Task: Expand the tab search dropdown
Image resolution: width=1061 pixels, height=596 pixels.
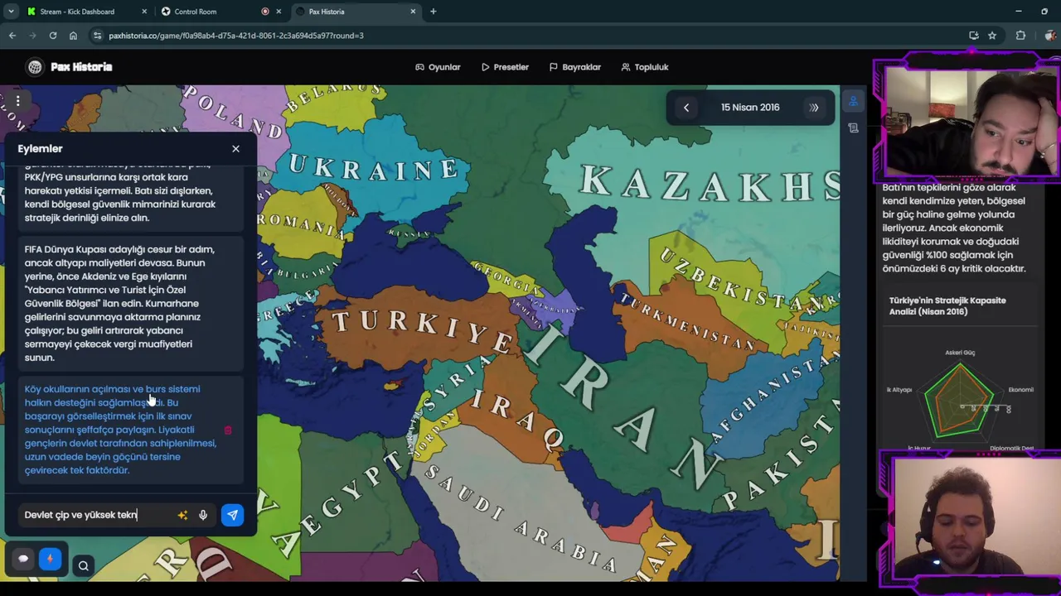Action: pyautogui.click(x=11, y=12)
